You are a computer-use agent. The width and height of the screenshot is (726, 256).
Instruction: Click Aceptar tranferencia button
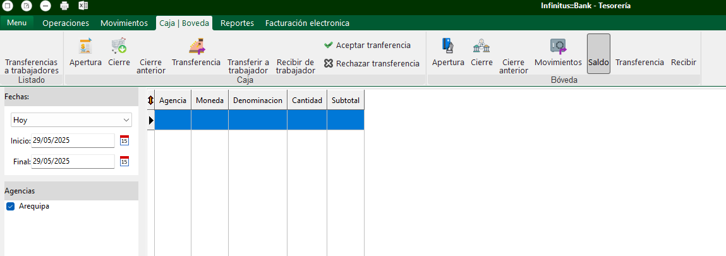367,46
